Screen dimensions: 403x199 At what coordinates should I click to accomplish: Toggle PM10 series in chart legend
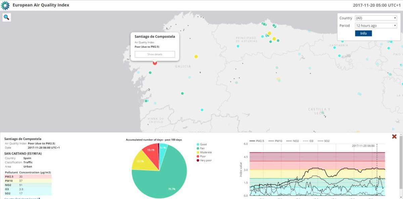coord(275,141)
